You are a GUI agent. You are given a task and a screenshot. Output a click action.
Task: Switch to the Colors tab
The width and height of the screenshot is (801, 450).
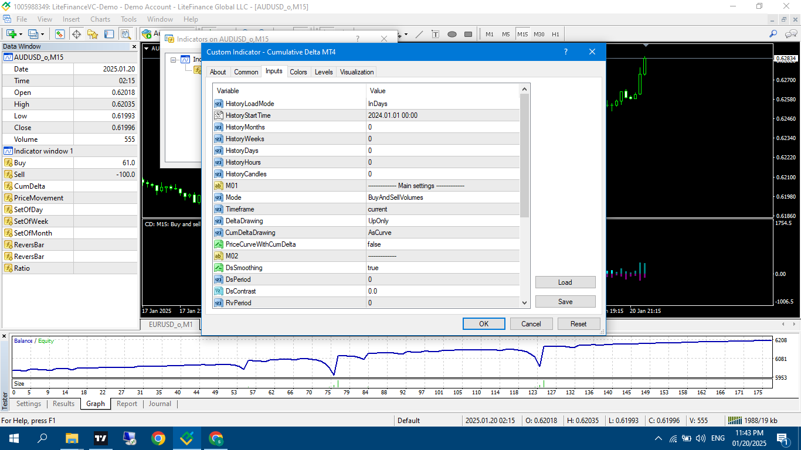point(298,72)
